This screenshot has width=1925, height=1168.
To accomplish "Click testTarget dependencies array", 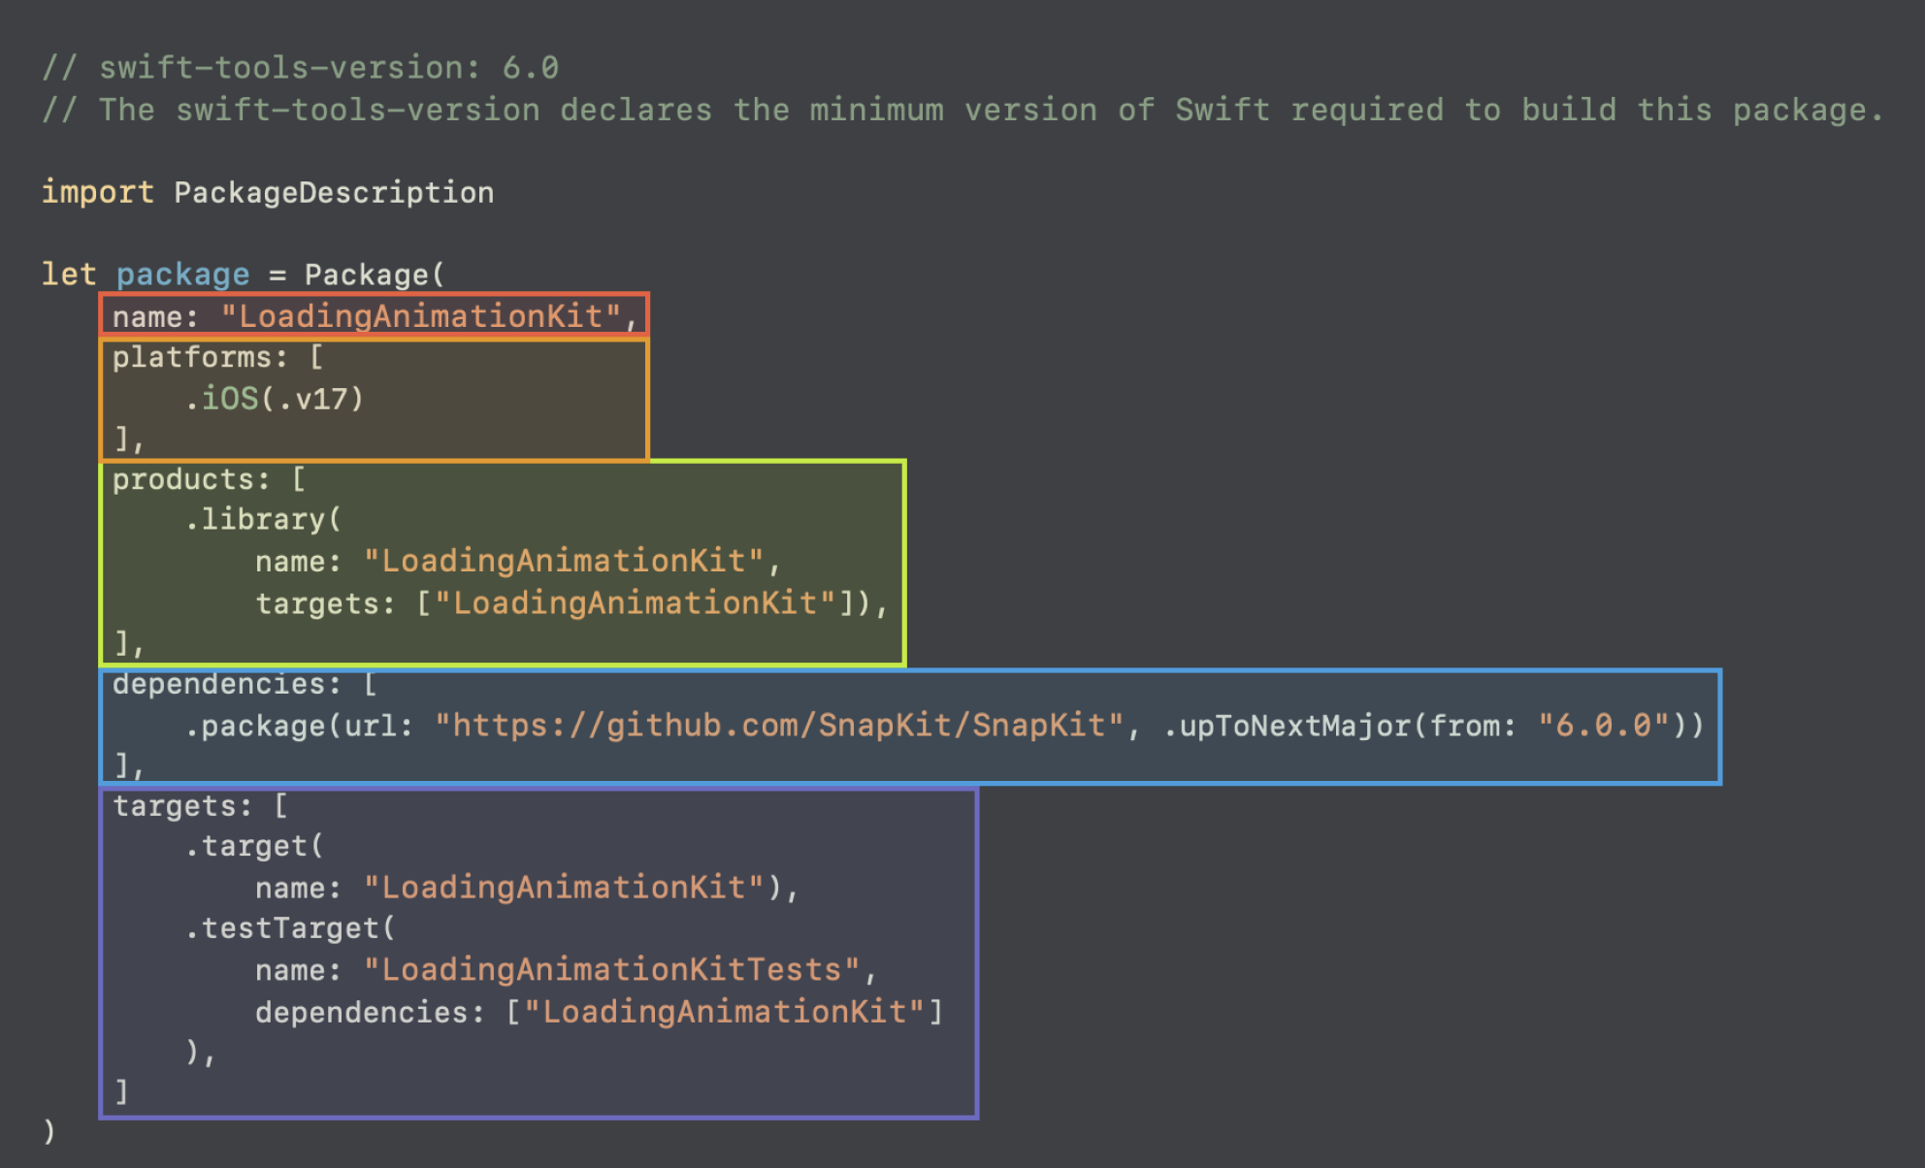I will tap(723, 1012).
